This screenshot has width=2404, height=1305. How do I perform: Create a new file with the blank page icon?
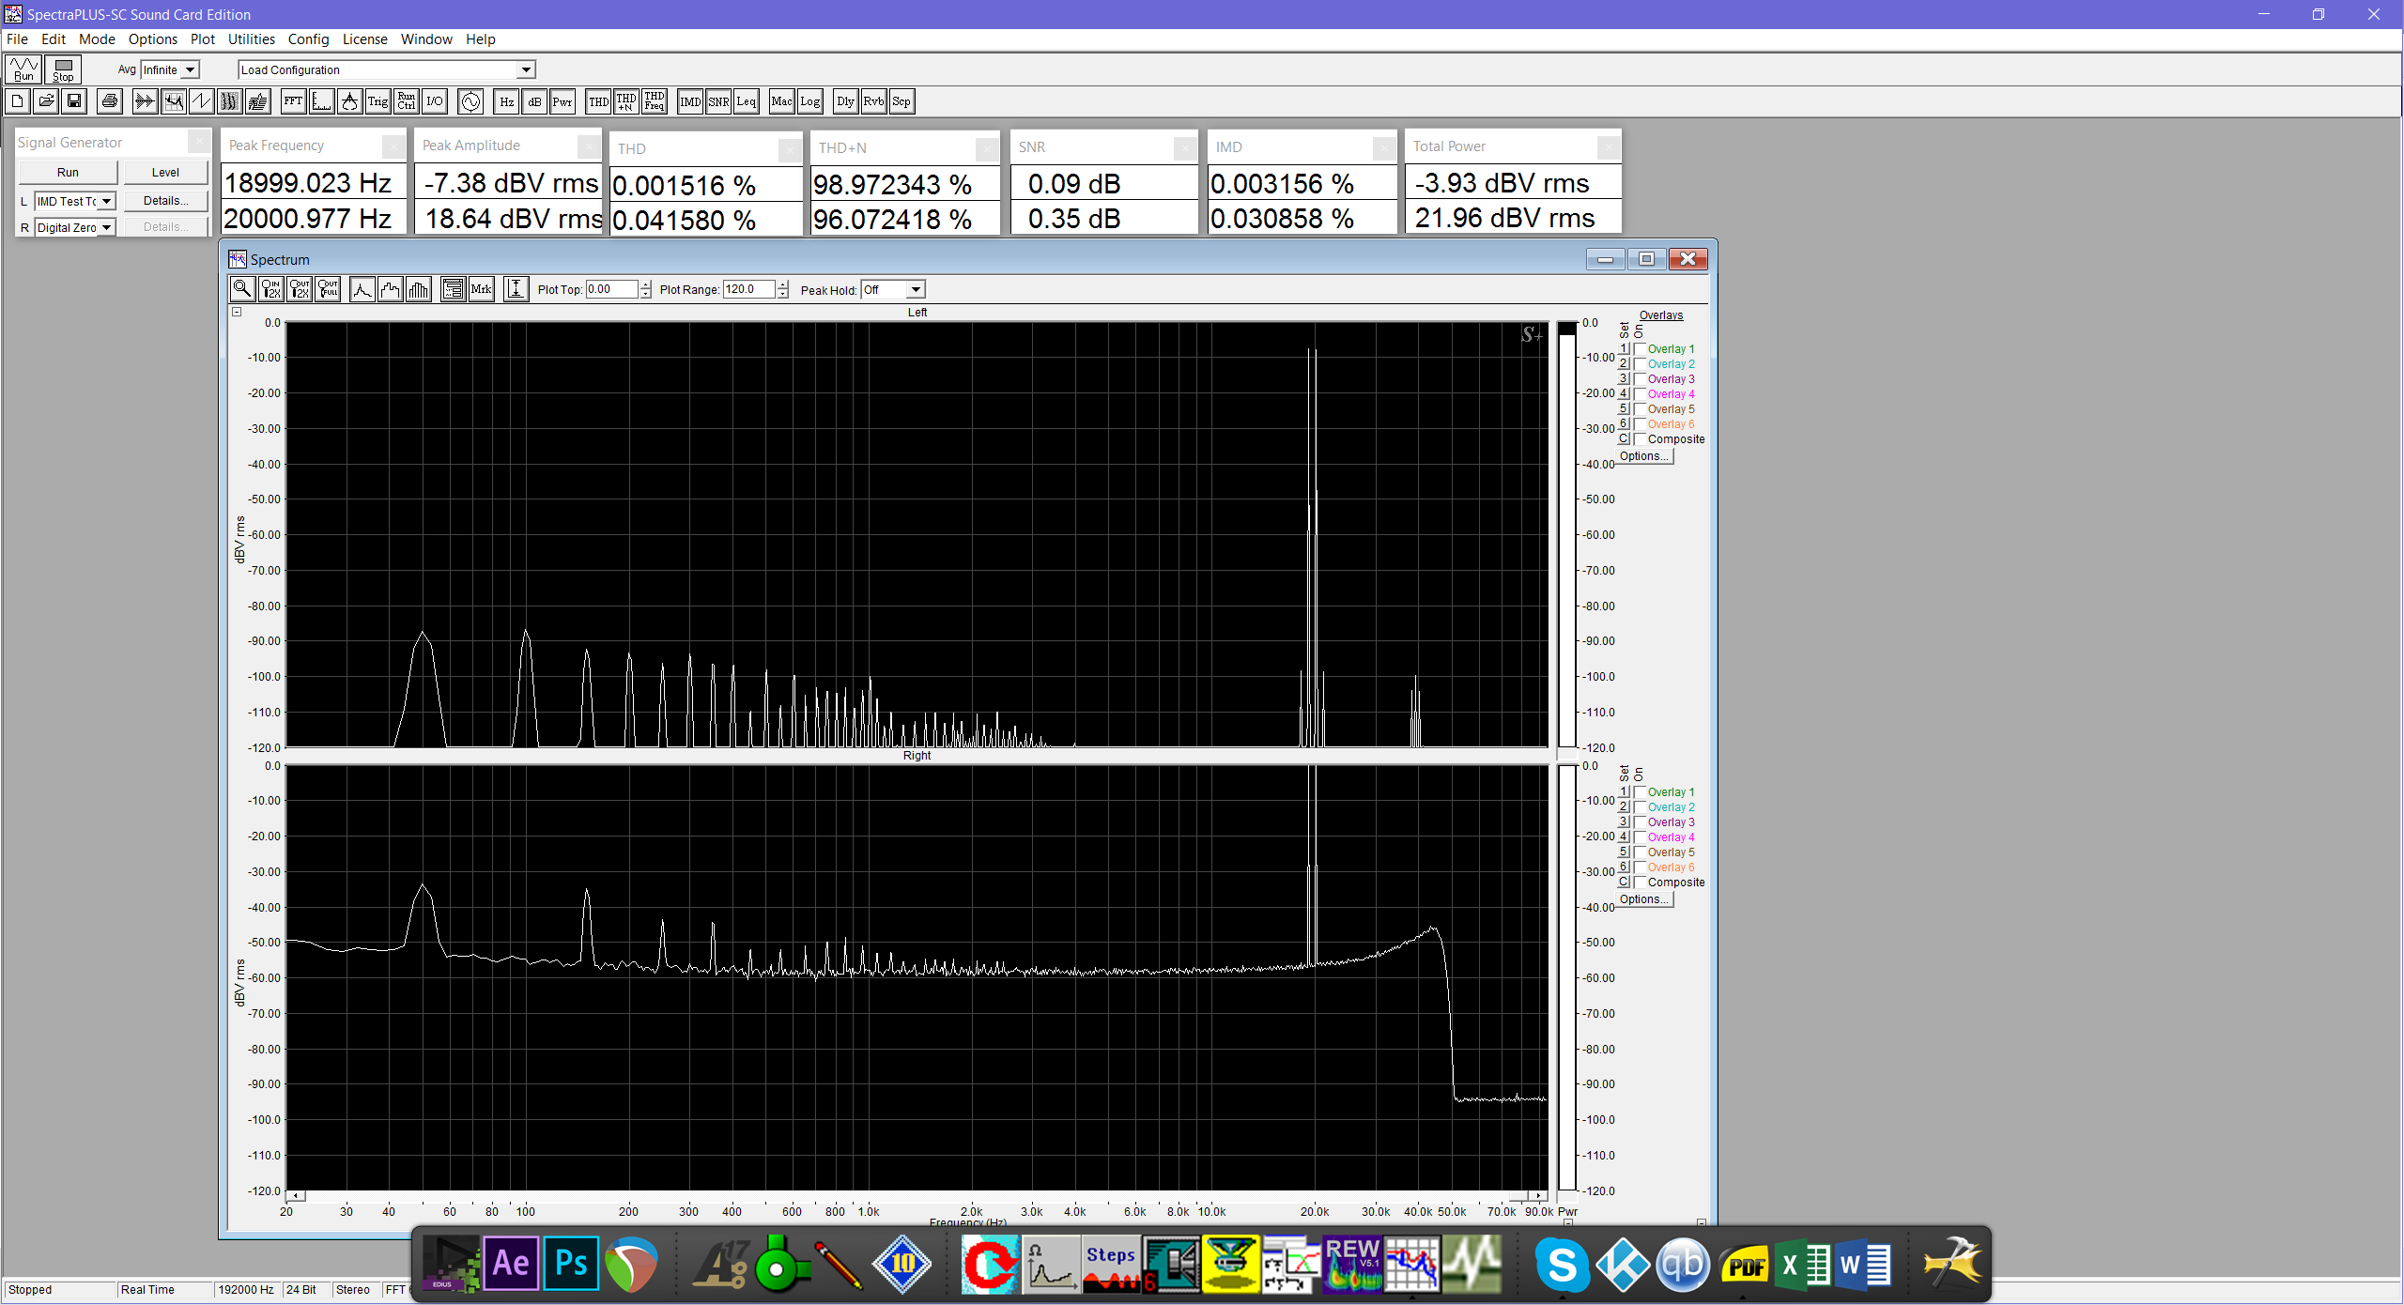[x=18, y=101]
